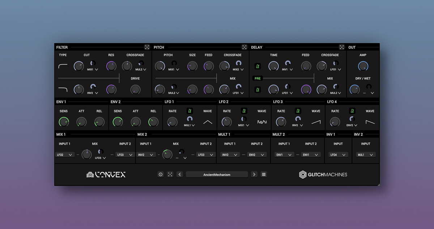The width and height of the screenshot is (434, 229).
Task: Toggle LFO 3 tempo sync metronome
Action: 298,111
